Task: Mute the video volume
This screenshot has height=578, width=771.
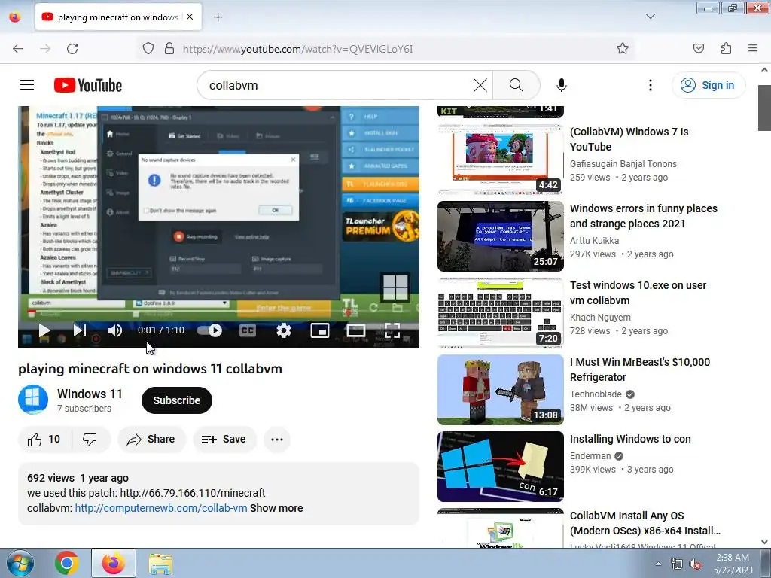Action: tap(115, 330)
